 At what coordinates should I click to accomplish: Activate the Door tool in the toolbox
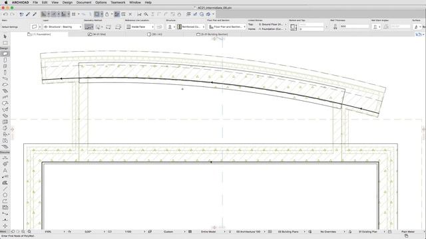[5, 60]
